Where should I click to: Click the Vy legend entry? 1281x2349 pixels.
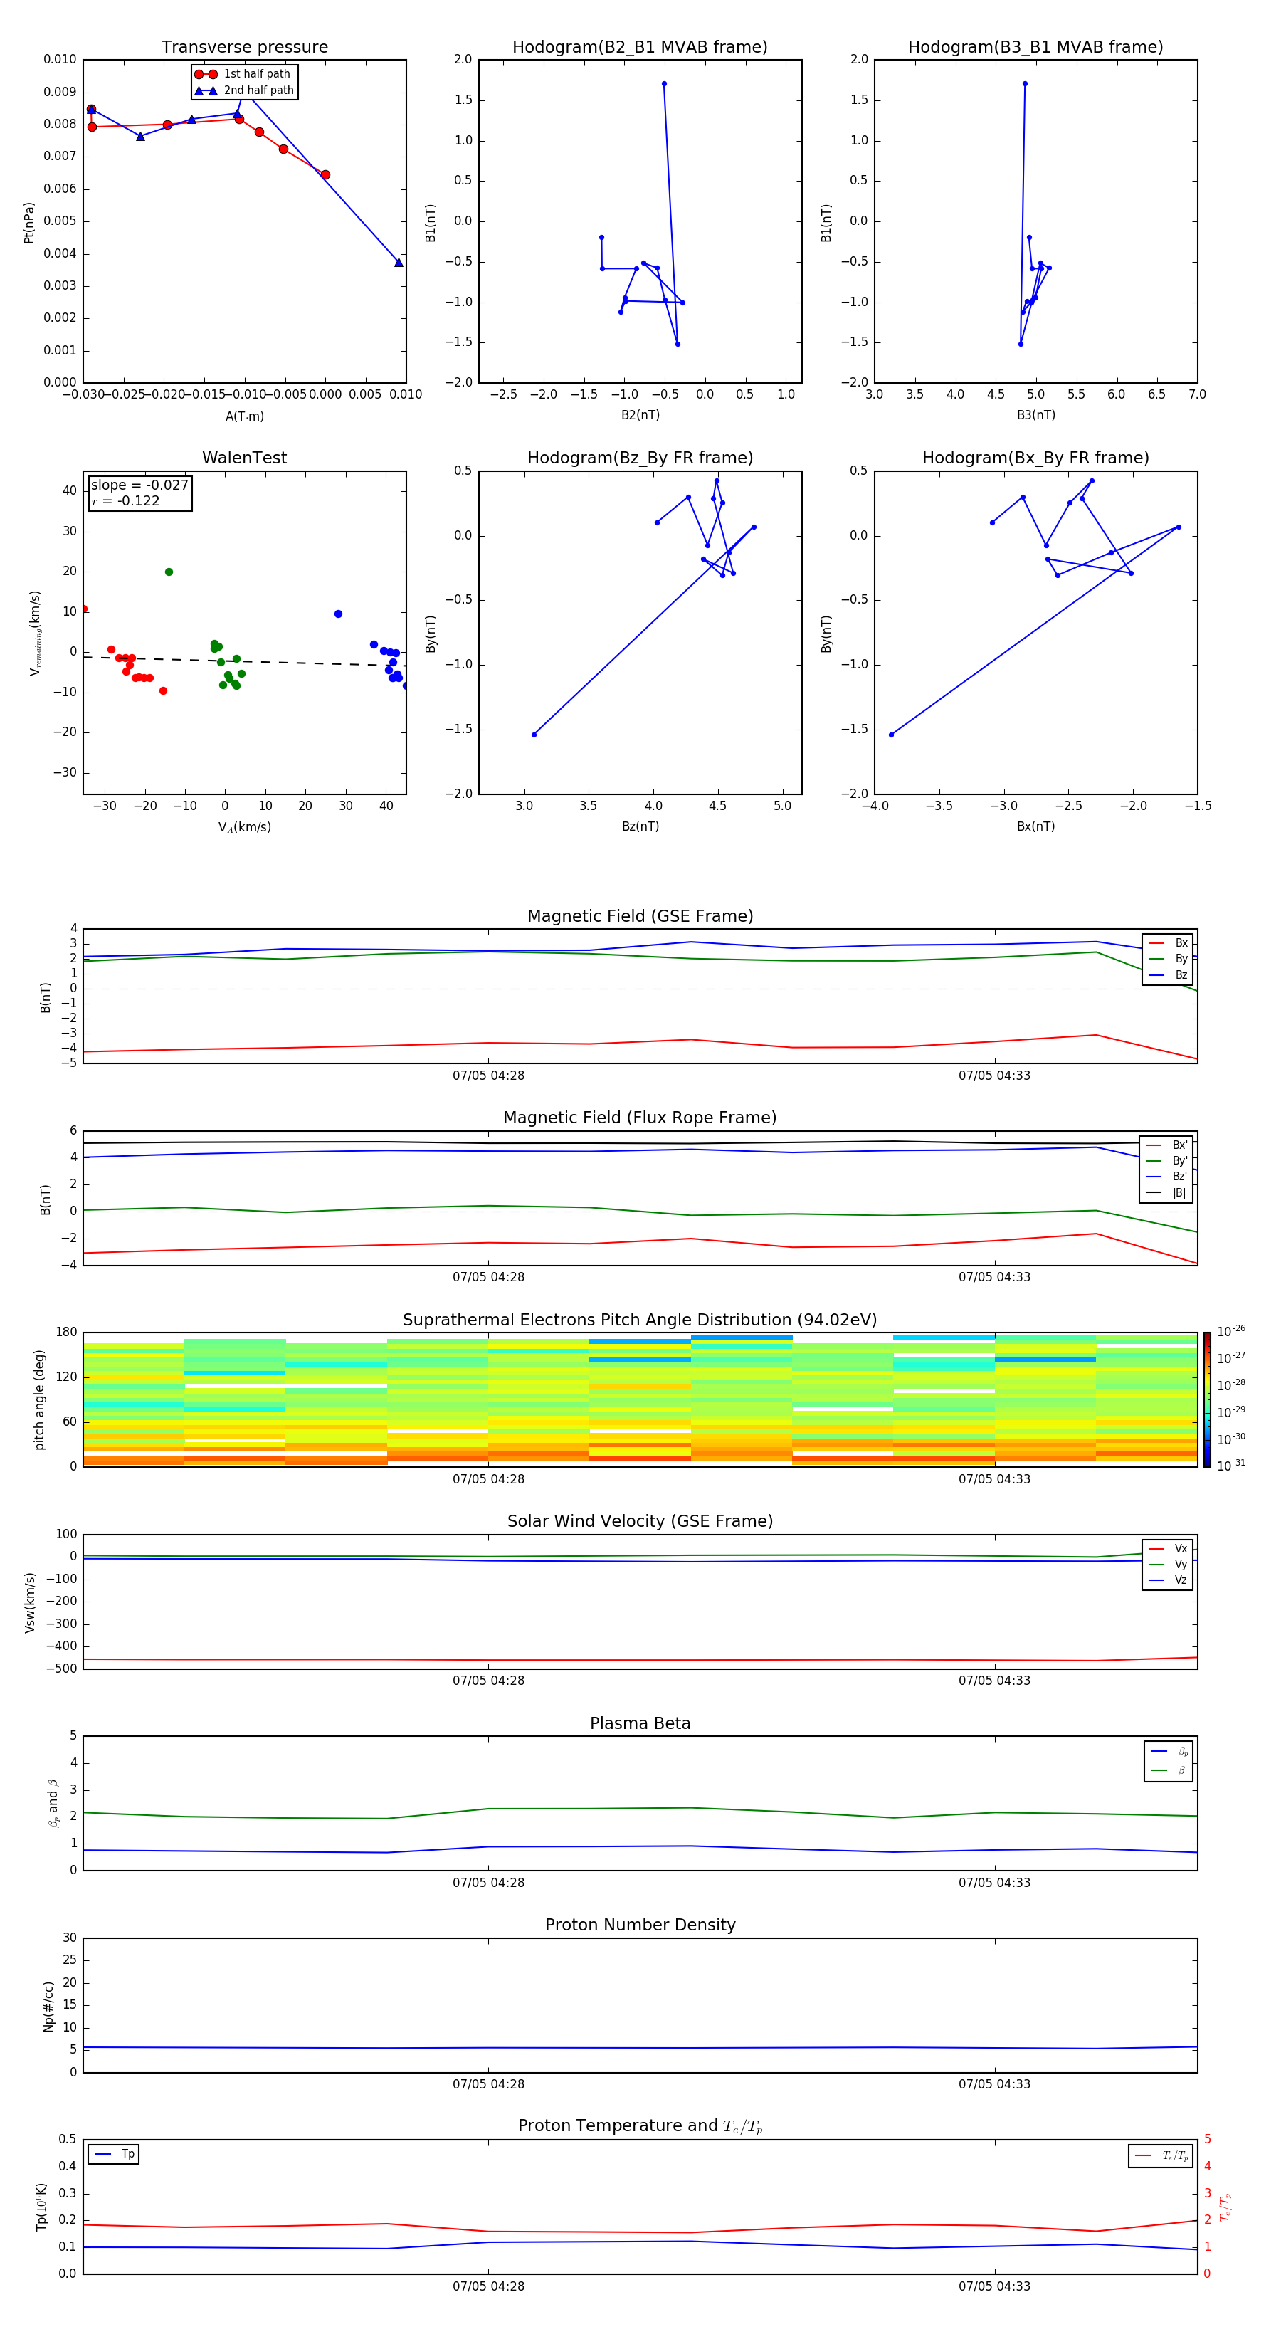tap(1168, 1565)
